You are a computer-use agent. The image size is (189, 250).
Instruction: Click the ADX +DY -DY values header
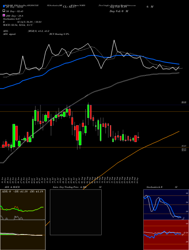click(22, 191)
